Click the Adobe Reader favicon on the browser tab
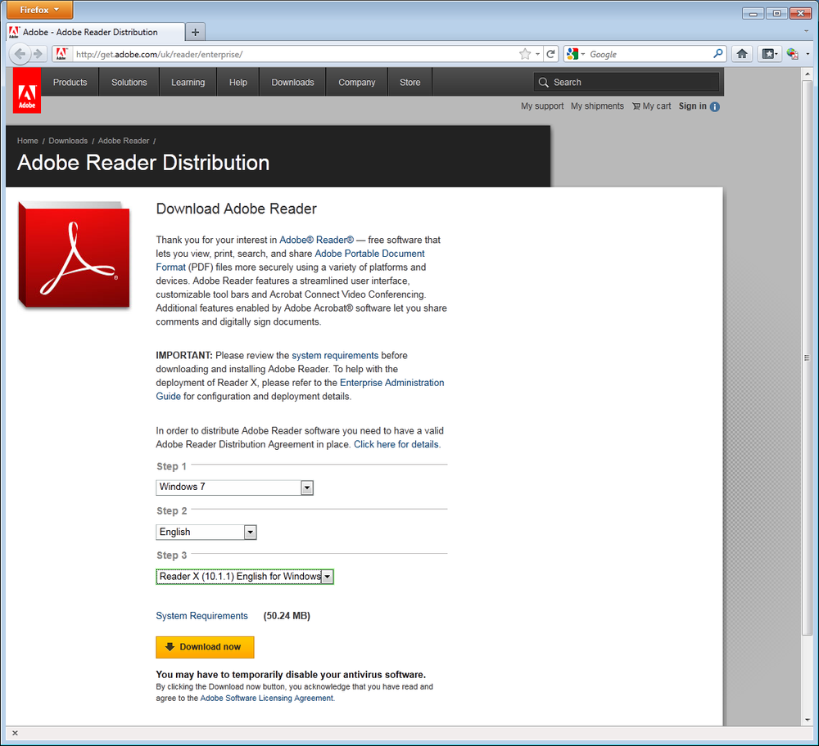The image size is (819, 746). 13,31
